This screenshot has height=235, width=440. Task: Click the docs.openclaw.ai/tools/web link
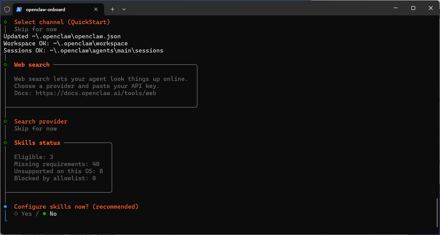pos(96,93)
